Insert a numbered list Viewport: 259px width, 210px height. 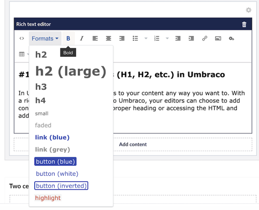157,38
